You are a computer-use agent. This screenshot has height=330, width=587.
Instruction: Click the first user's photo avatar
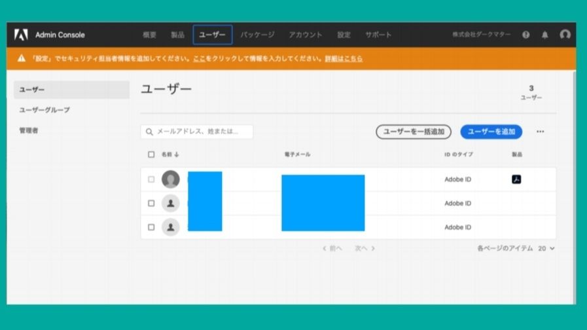click(170, 179)
